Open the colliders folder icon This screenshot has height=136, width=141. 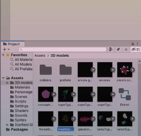[x=46, y=70]
